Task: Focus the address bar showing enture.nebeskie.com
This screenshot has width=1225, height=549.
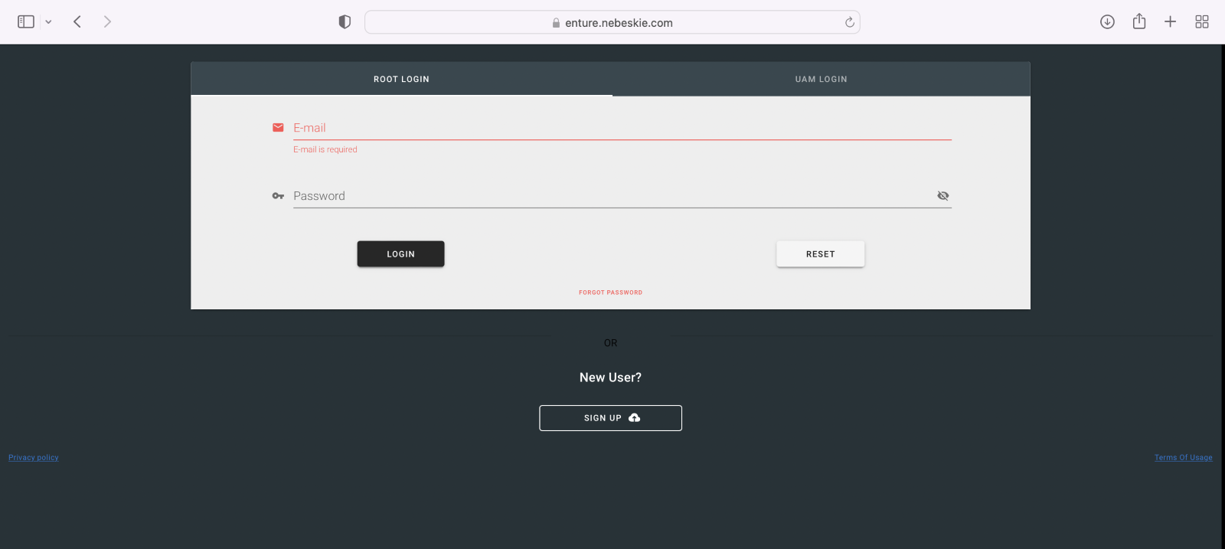Action: coord(612,22)
